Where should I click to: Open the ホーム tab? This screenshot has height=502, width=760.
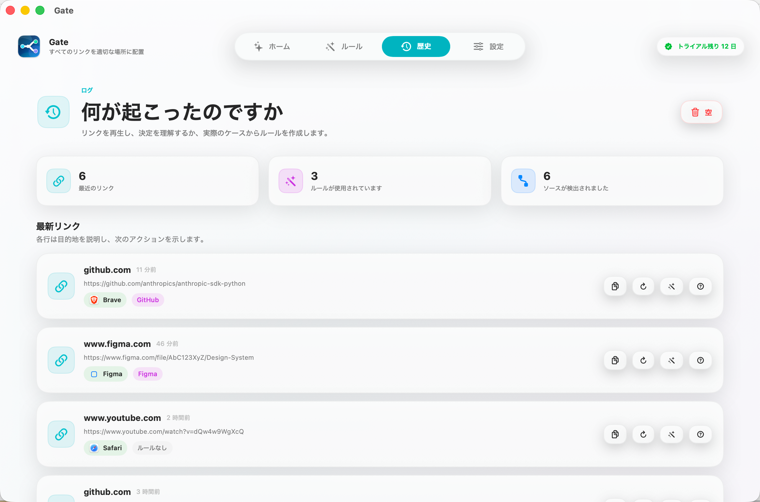272,46
